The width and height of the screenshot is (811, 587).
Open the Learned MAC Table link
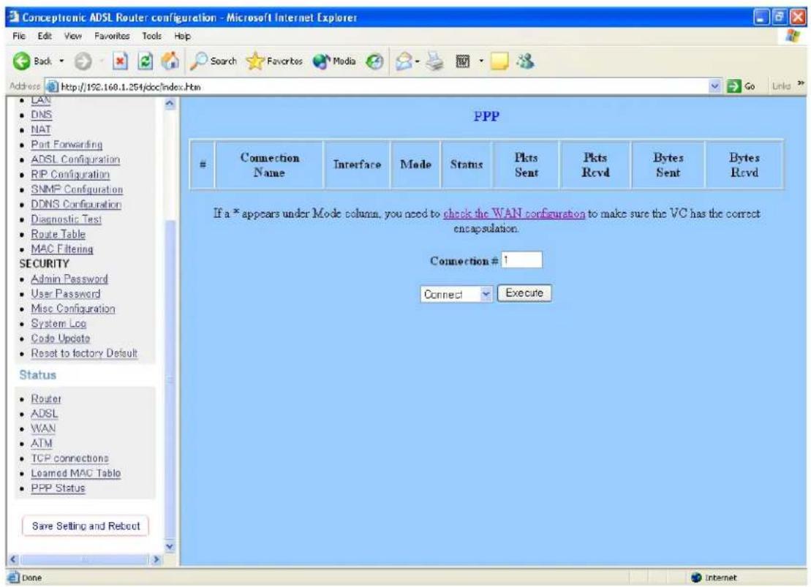click(x=75, y=473)
